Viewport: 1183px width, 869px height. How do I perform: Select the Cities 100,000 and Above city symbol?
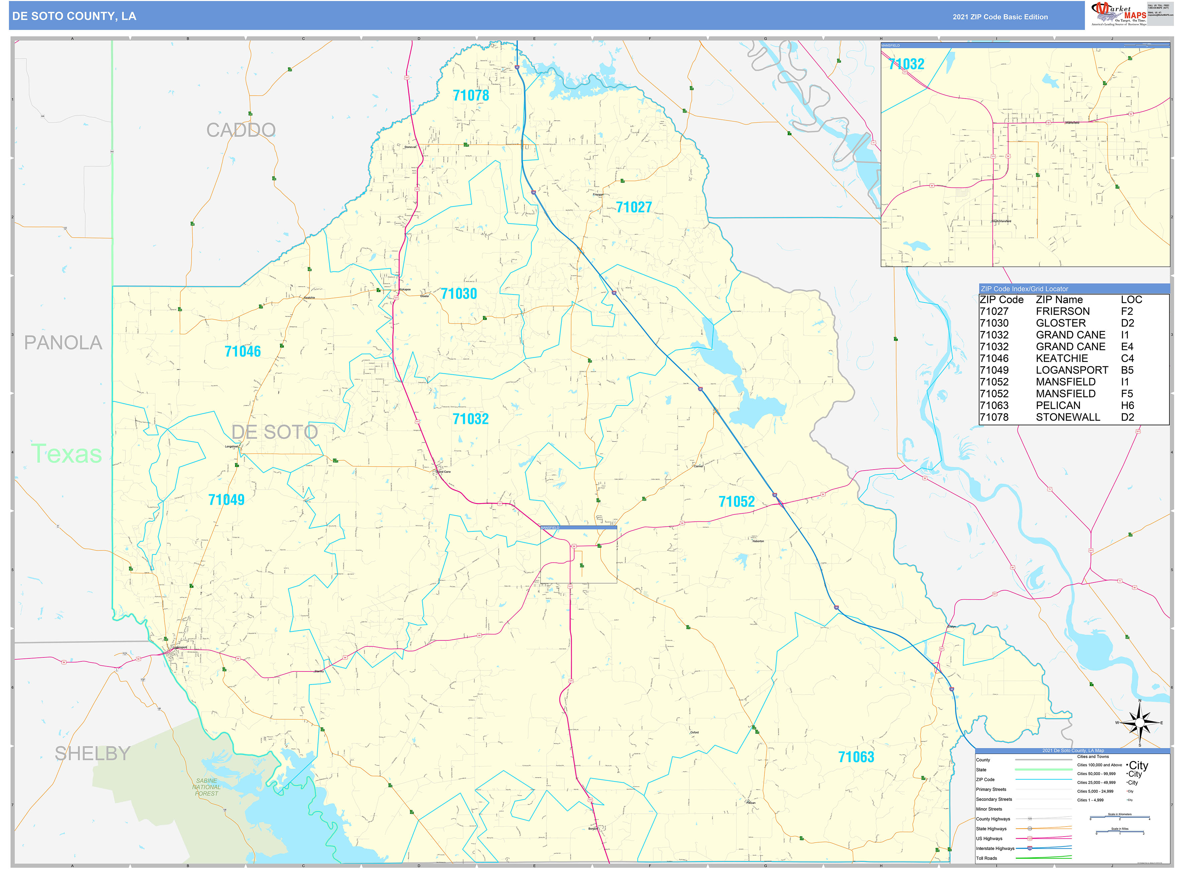1137,766
